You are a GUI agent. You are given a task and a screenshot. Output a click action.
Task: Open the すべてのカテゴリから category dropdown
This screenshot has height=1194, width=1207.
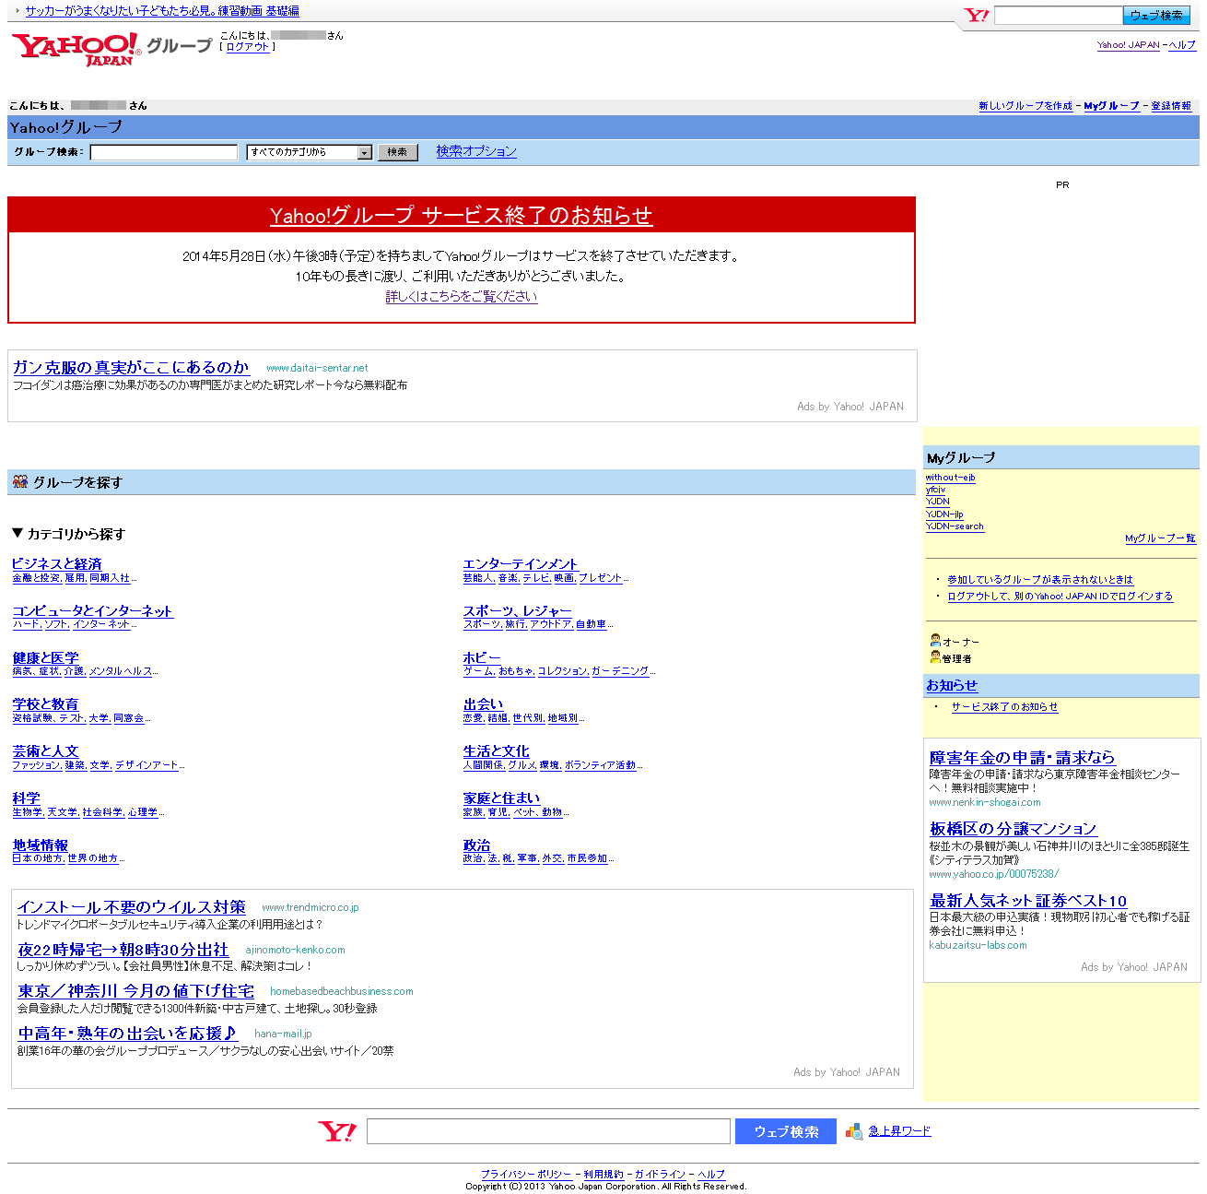[310, 152]
